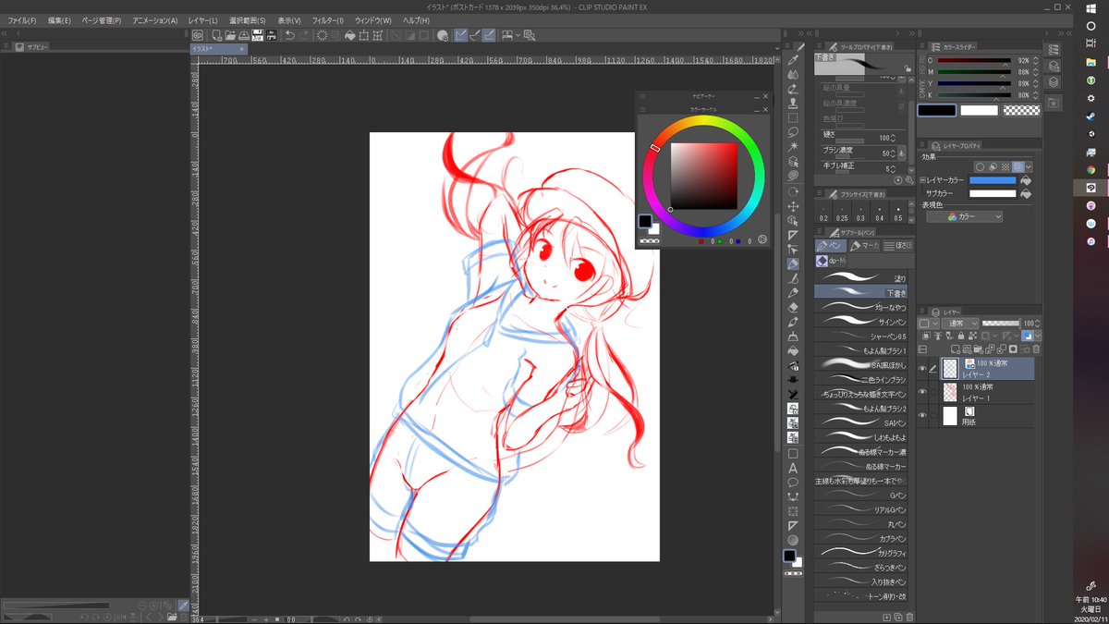Click the search wrench icon in Tool Property

pos(909,180)
